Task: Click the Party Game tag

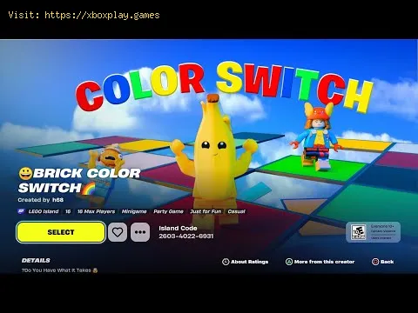Action: click(168, 211)
